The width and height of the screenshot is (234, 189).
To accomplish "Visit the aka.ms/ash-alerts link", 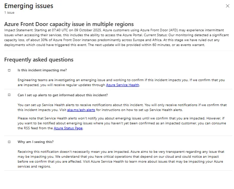I will tap(85, 110).
